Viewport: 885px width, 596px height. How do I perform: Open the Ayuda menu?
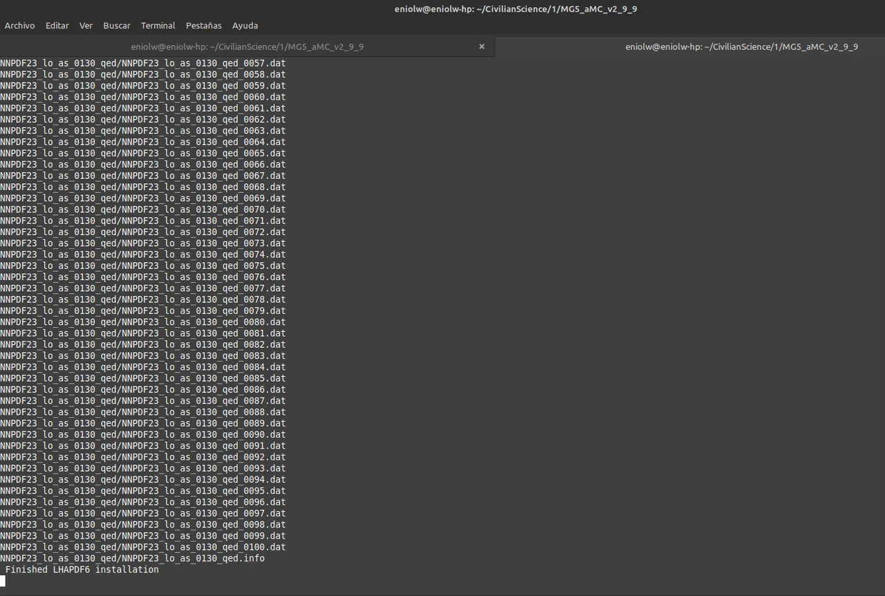[245, 26]
